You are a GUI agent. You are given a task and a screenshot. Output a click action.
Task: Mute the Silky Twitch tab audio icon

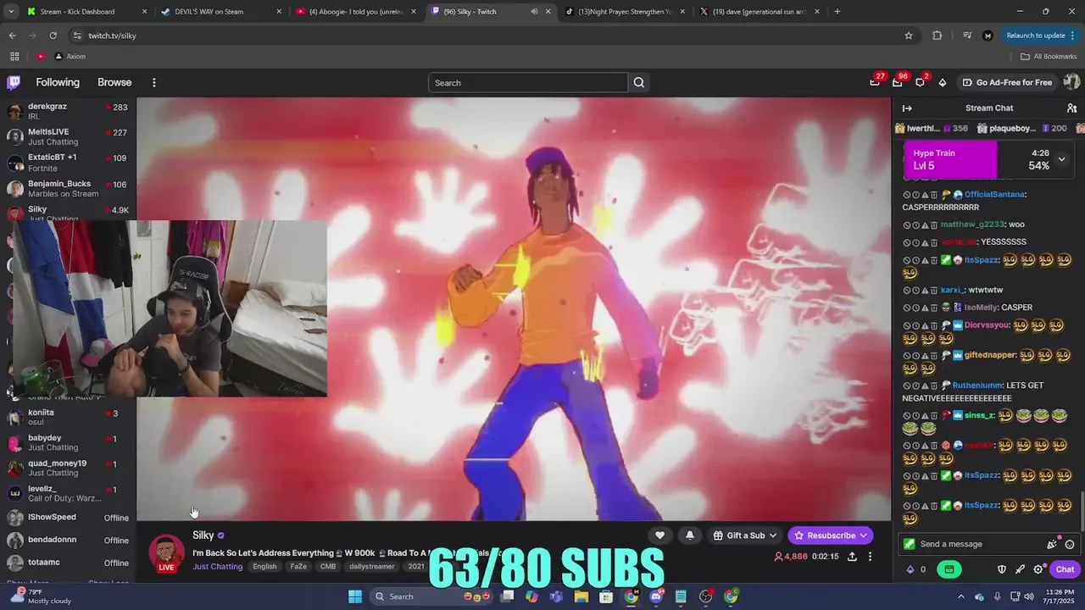(x=534, y=12)
